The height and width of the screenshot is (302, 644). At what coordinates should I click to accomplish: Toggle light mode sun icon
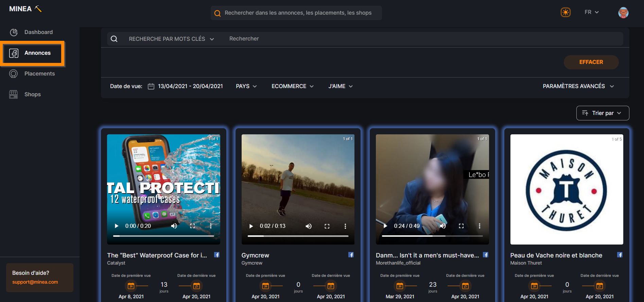click(565, 13)
